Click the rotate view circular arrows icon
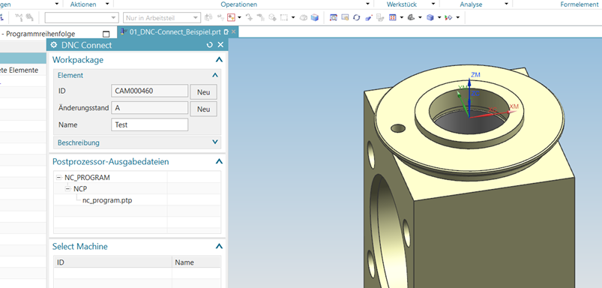The width and height of the screenshot is (602, 288). [357, 17]
